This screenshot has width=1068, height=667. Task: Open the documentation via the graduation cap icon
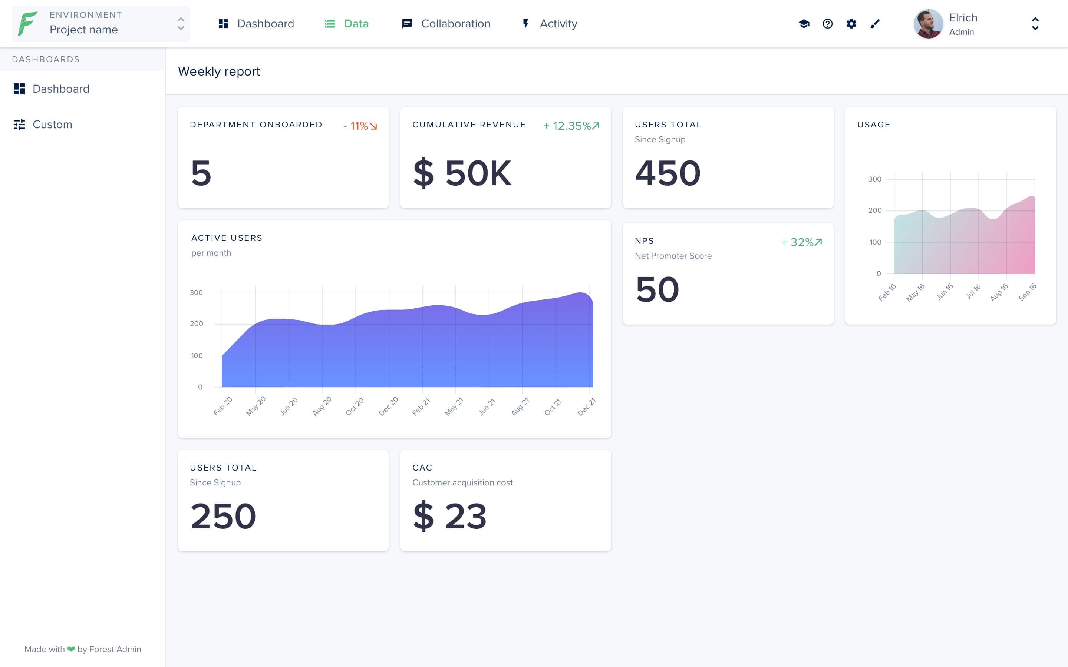(805, 24)
